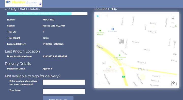Click consignment number HNA212222
Screen dimensions: 183x100
(49, 20)
